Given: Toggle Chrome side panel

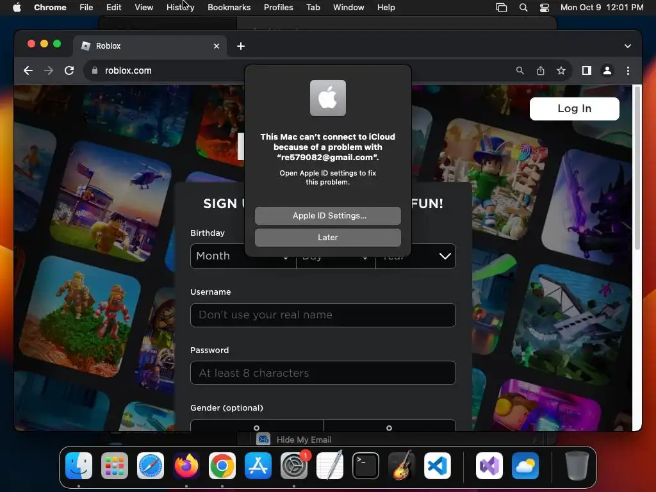Looking at the screenshot, I should click(x=587, y=70).
